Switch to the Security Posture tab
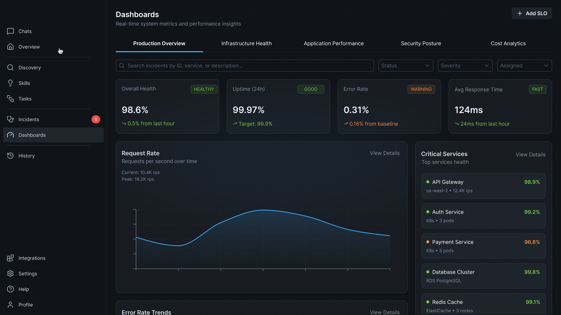This screenshot has height=315, width=561. click(421, 43)
